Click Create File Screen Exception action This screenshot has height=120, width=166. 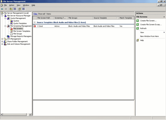coord(151,24)
